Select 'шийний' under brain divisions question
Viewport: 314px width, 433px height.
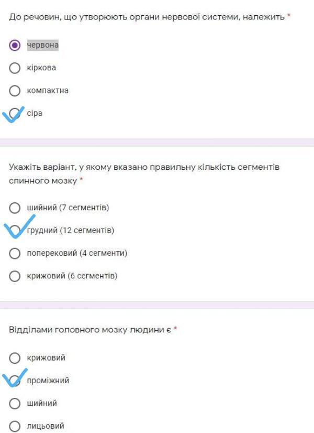click(x=15, y=404)
